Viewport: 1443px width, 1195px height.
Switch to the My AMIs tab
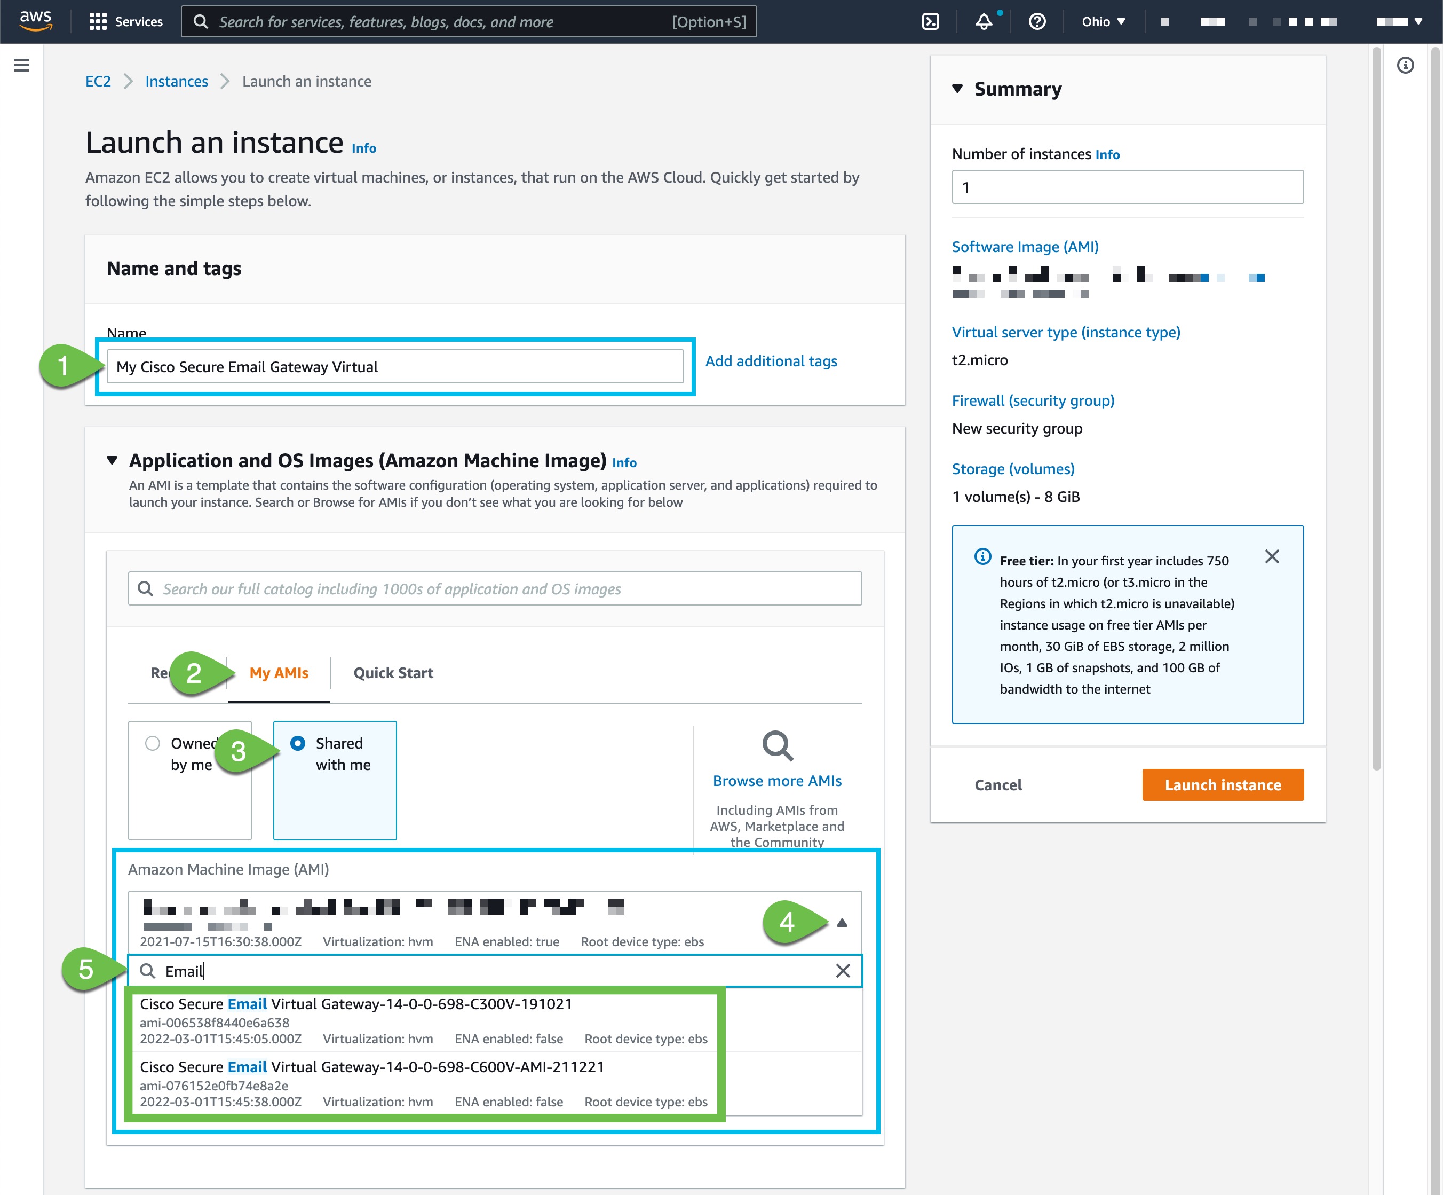point(278,672)
